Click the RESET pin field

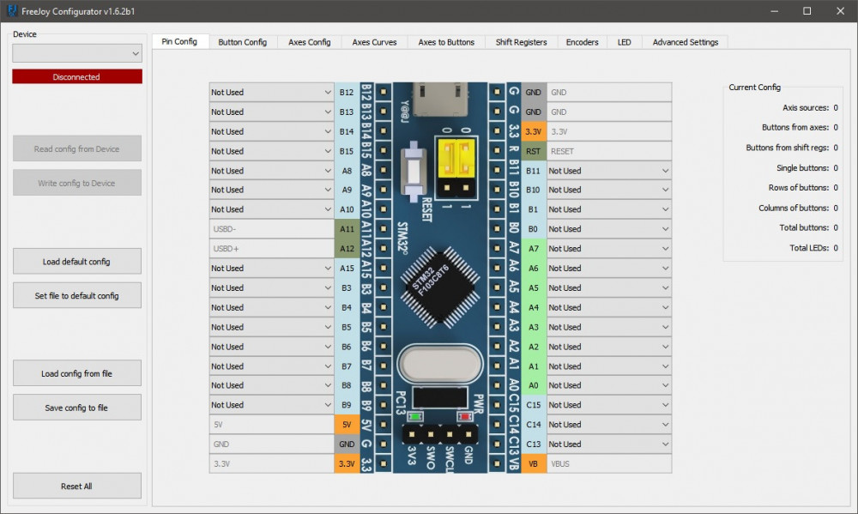[609, 151]
